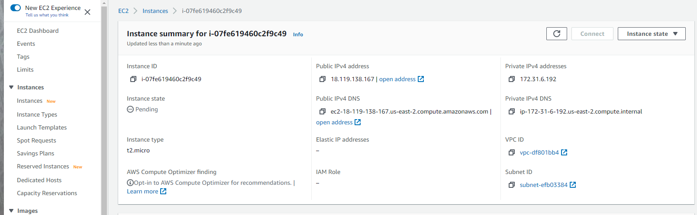Copy the Instance ID to clipboard
This screenshot has width=697, height=215.
click(133, 79)
